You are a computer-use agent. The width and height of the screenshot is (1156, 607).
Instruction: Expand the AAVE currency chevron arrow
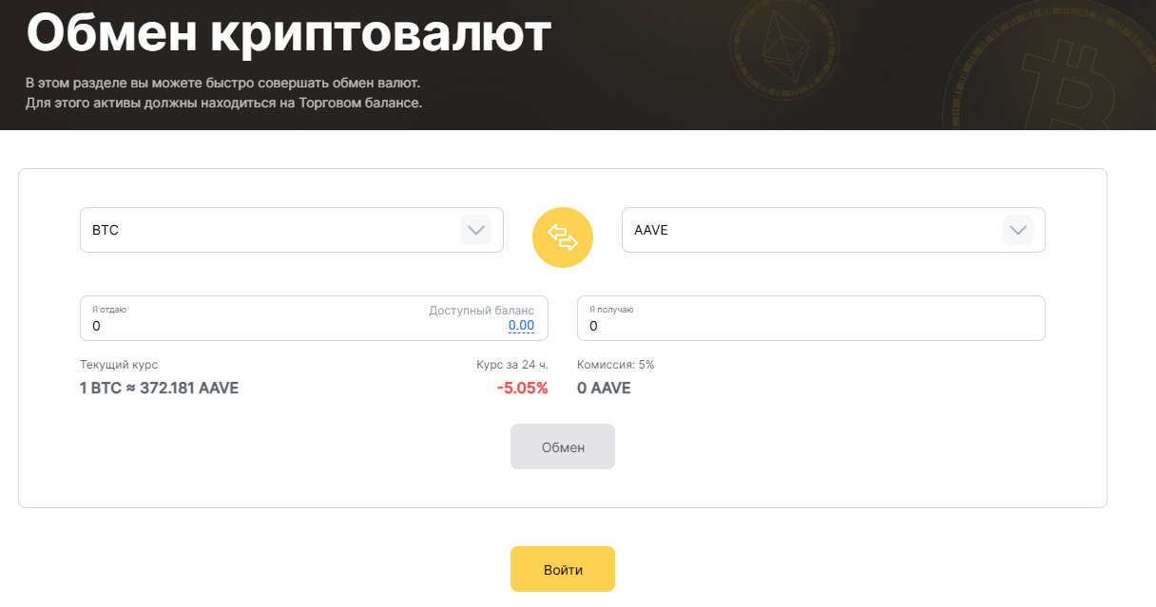1017,230
